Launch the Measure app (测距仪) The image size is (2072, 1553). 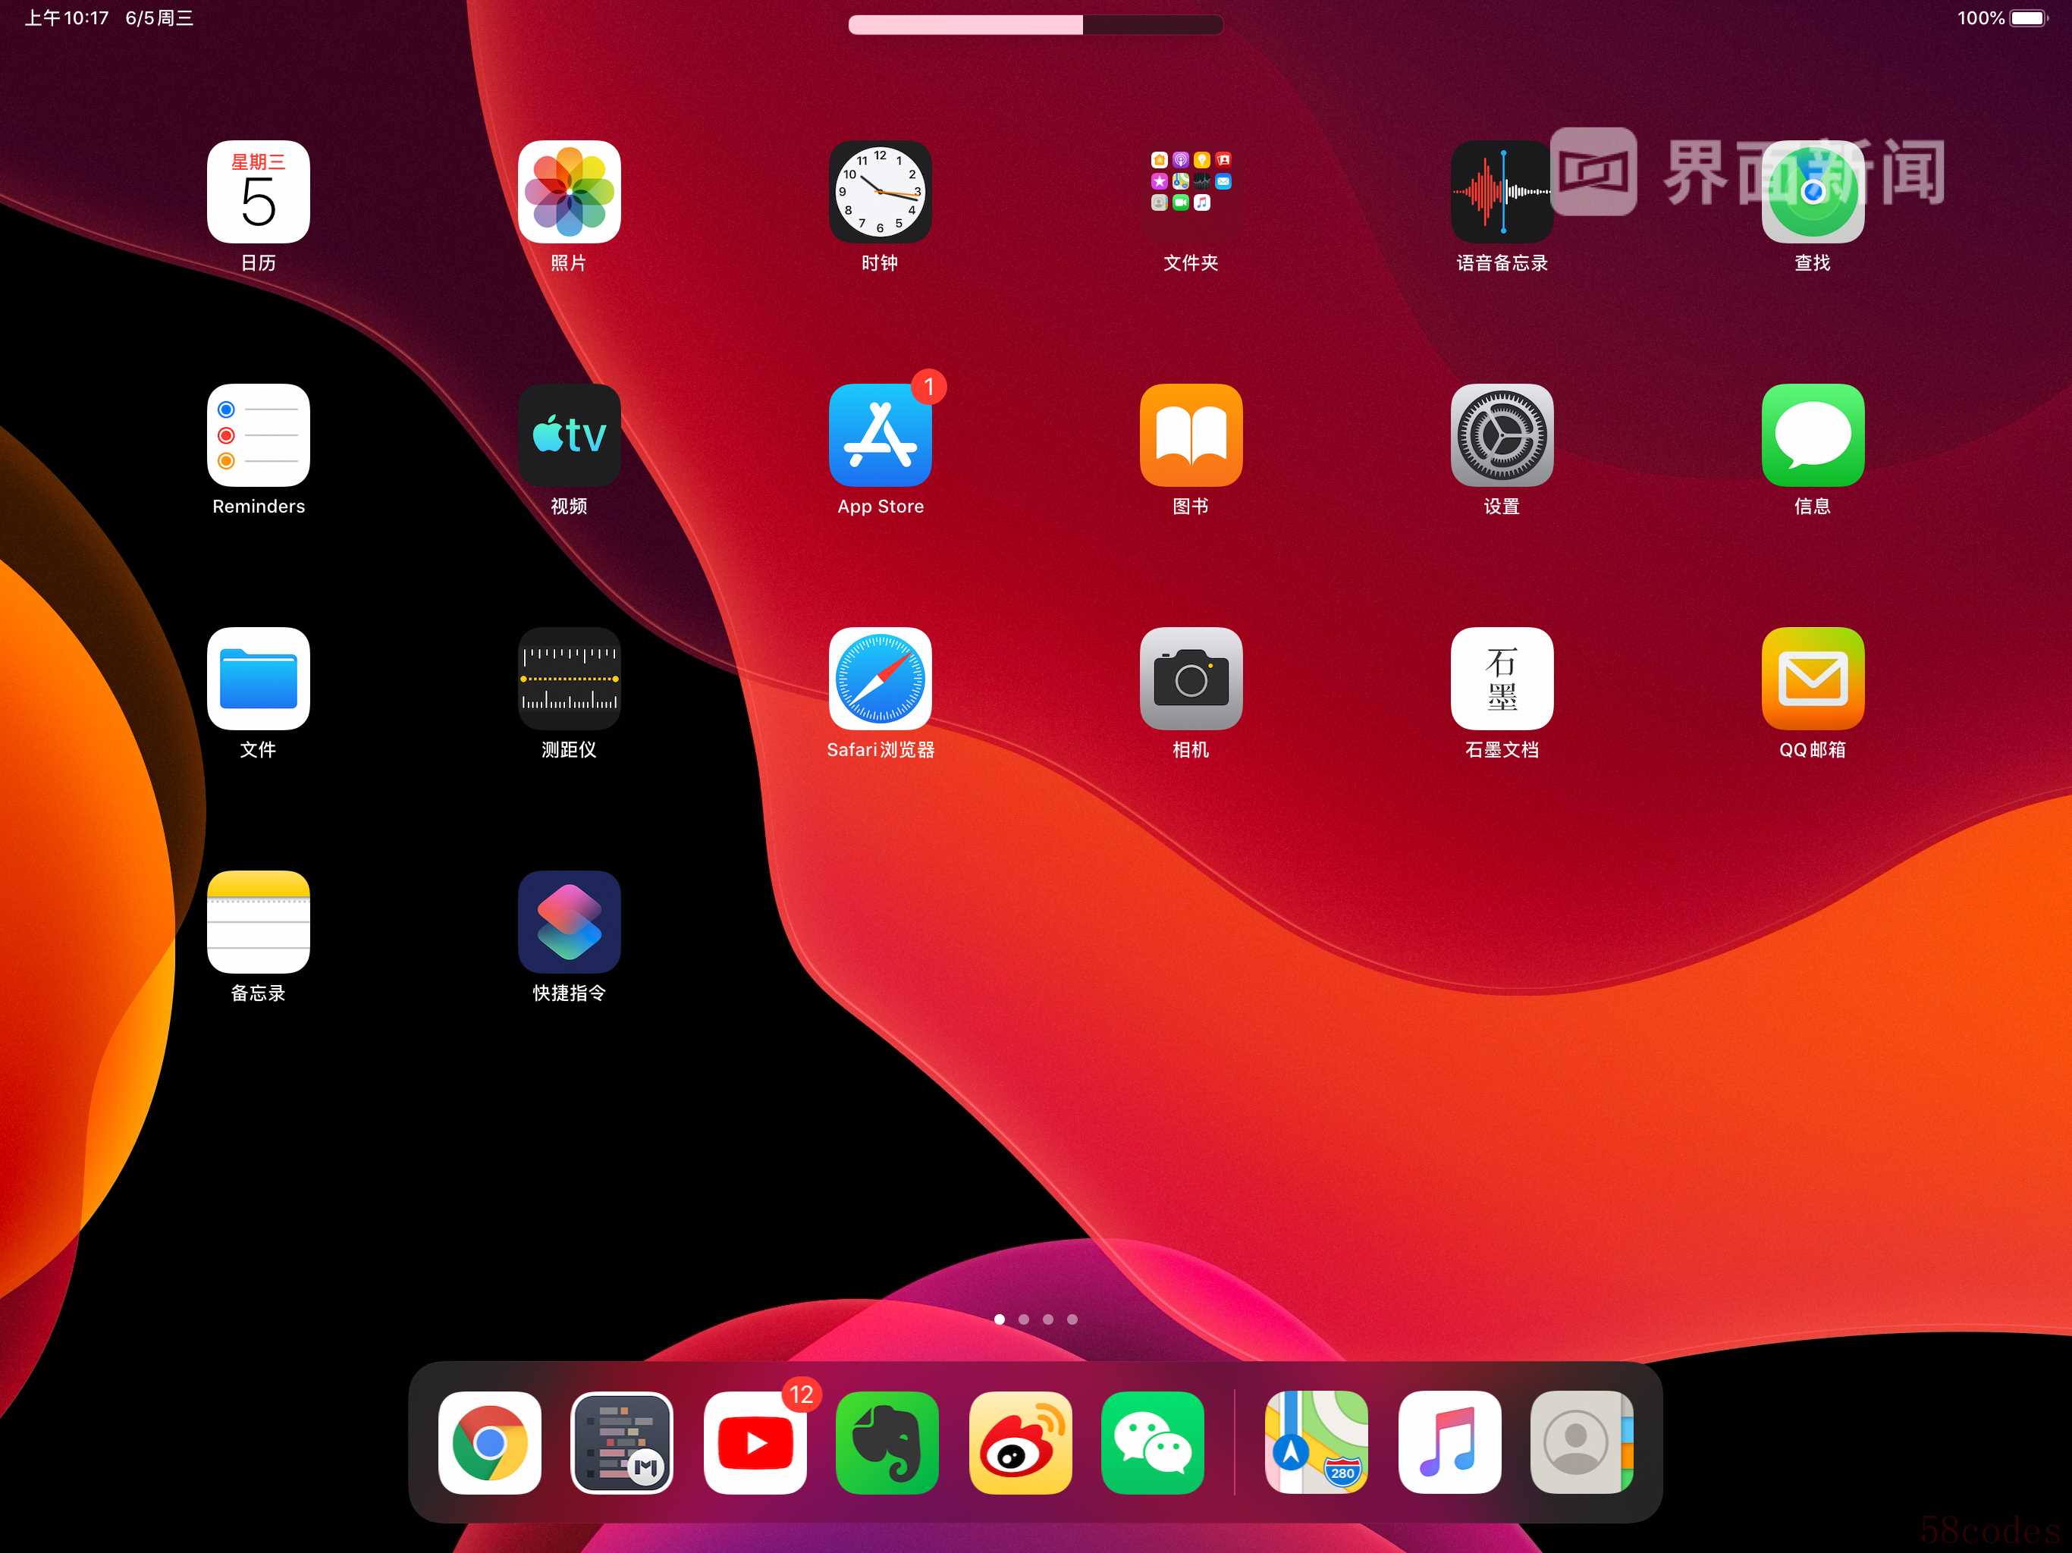click(x=570, y=679)
